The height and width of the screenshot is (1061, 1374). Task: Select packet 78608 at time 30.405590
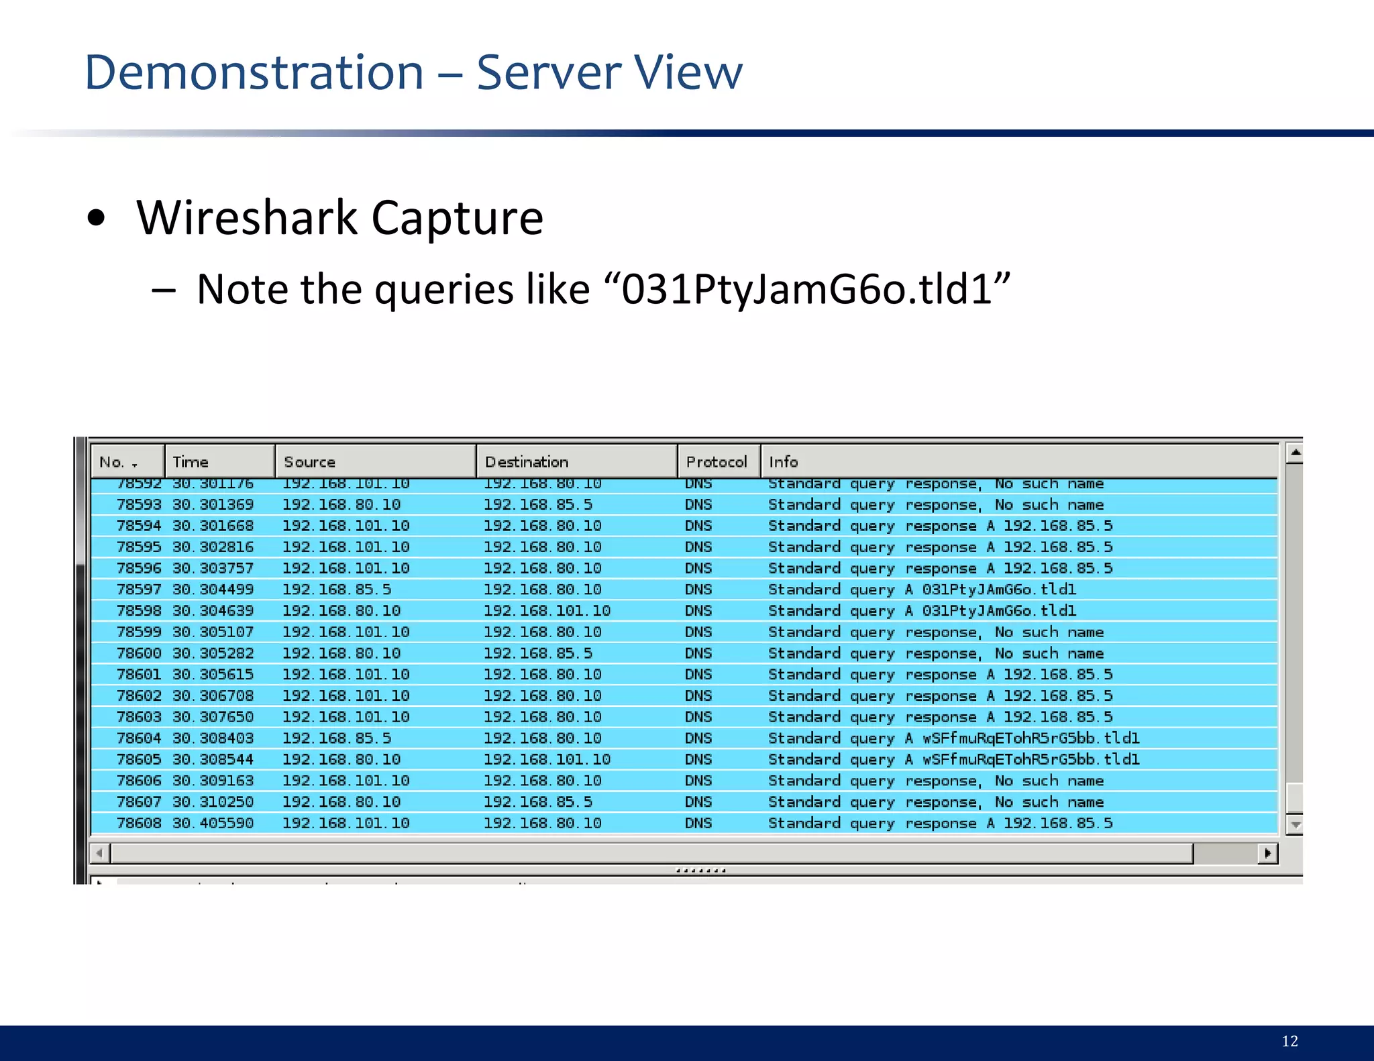[x=684, y=823]
